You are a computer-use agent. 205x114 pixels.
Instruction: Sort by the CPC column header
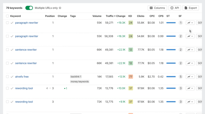[x=152, y=16]
